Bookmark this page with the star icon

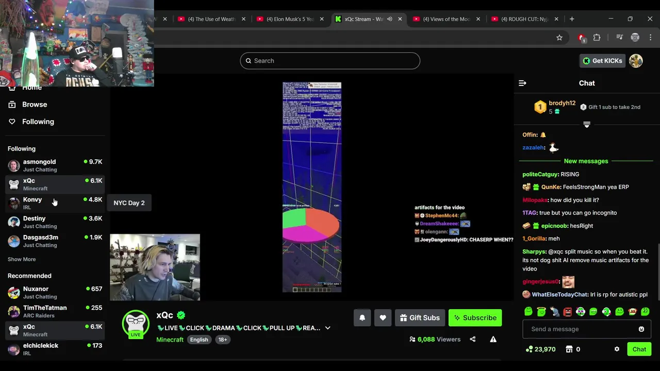[559, 37]
